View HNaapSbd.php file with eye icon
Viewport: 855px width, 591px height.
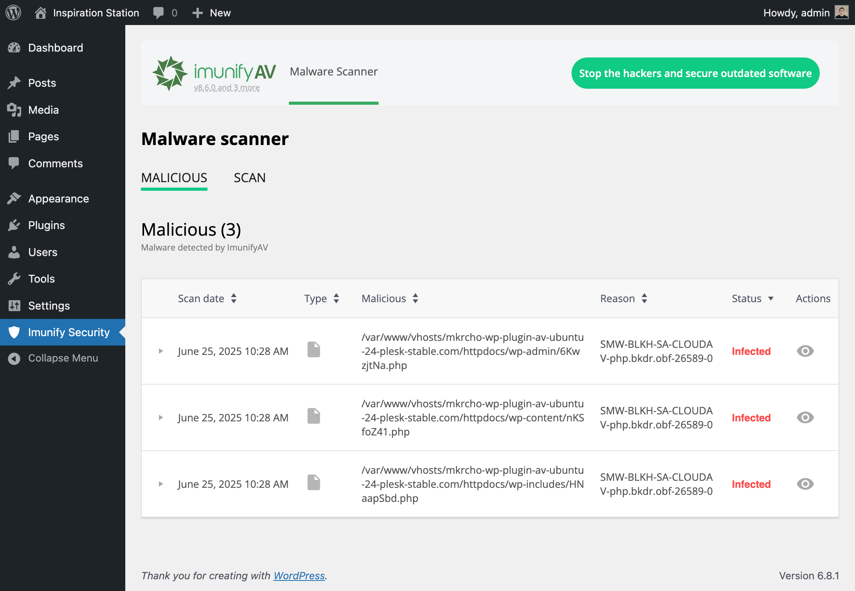pyautogui.click(x=805, y=484)
